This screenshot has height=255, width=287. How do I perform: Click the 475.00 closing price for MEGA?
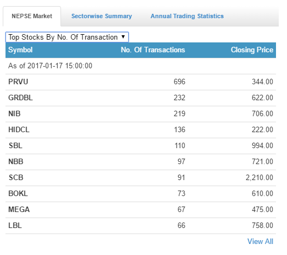[x=262, y=210]
